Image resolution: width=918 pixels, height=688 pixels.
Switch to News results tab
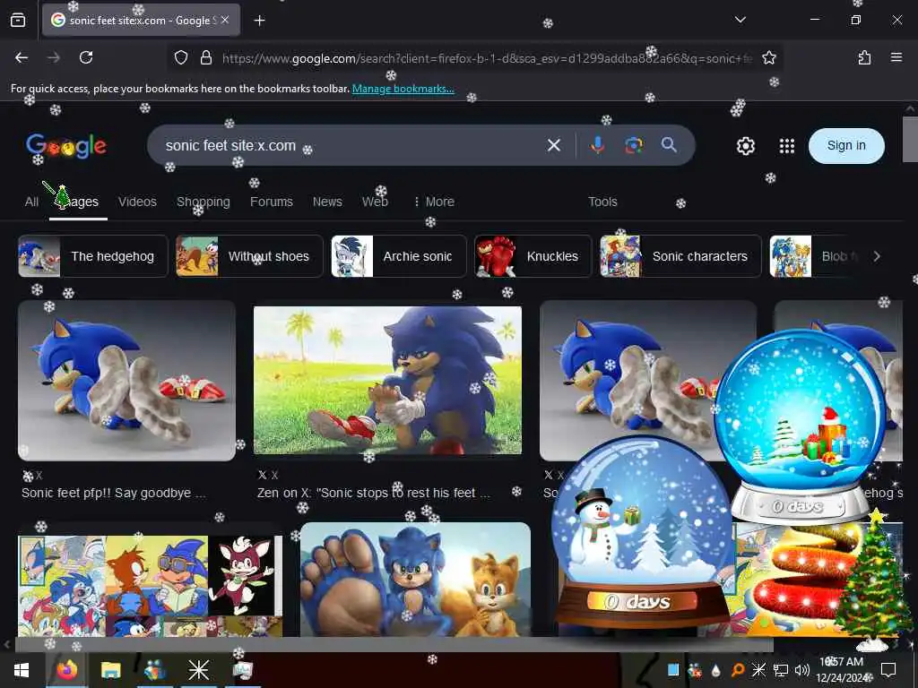(327, 202)
